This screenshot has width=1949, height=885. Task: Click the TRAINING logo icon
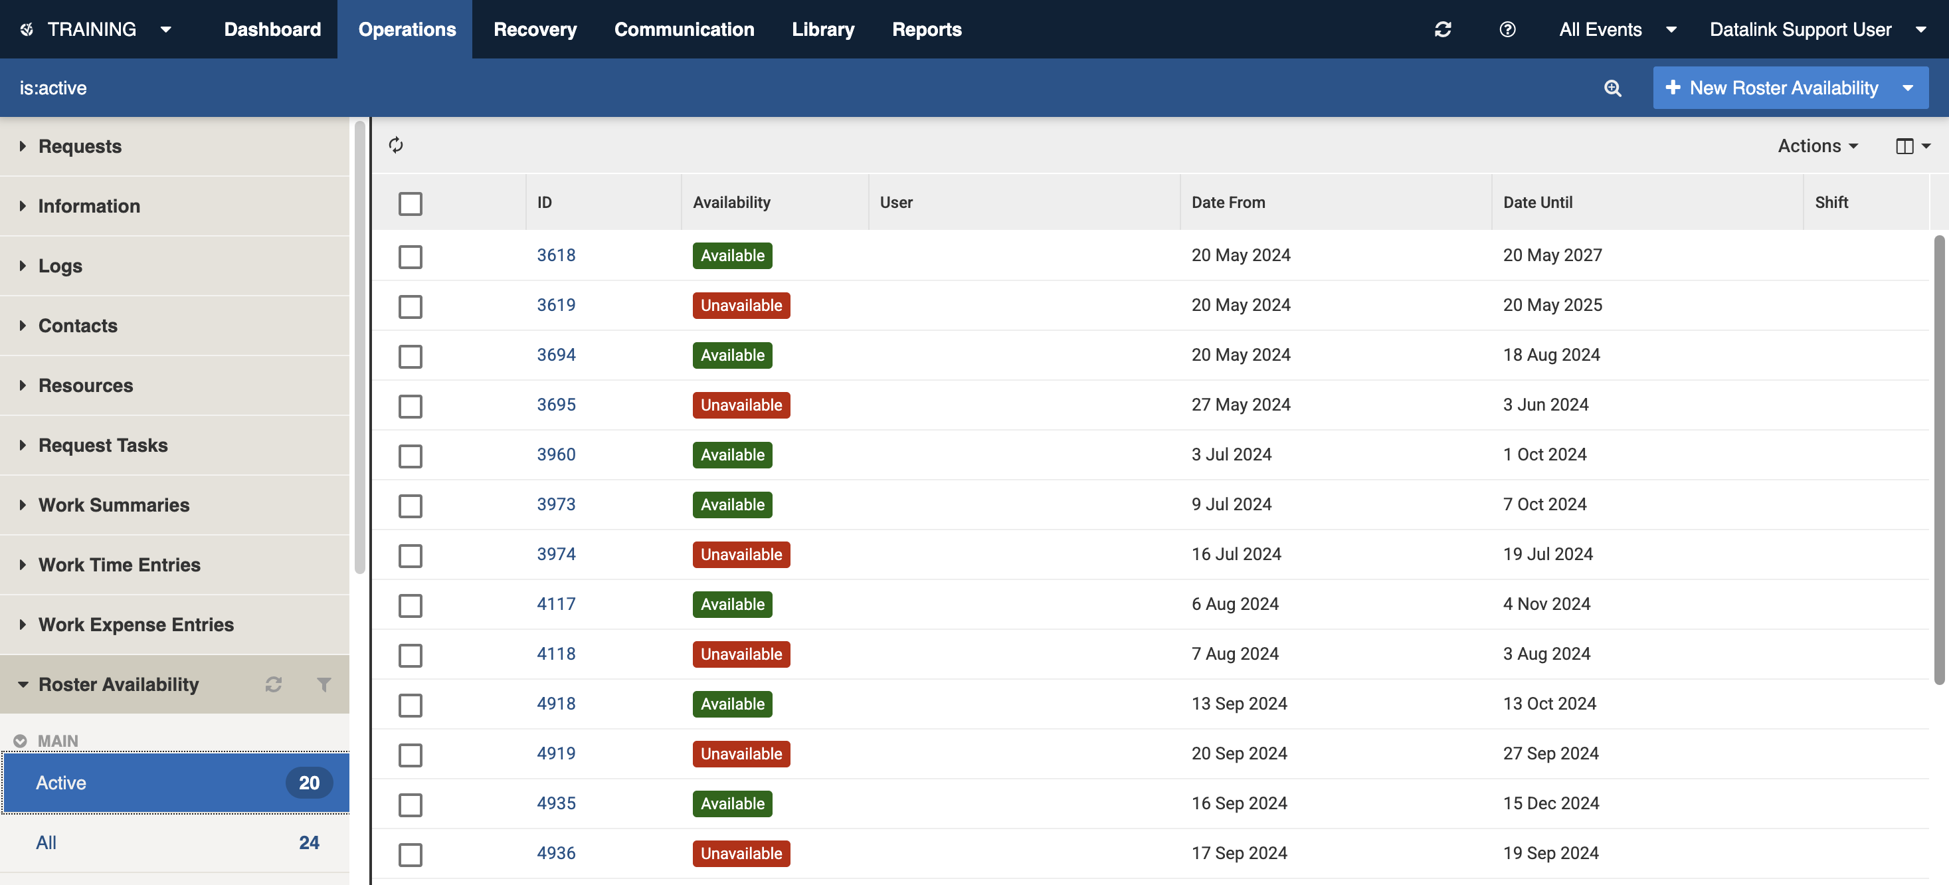tap(27, 29)
